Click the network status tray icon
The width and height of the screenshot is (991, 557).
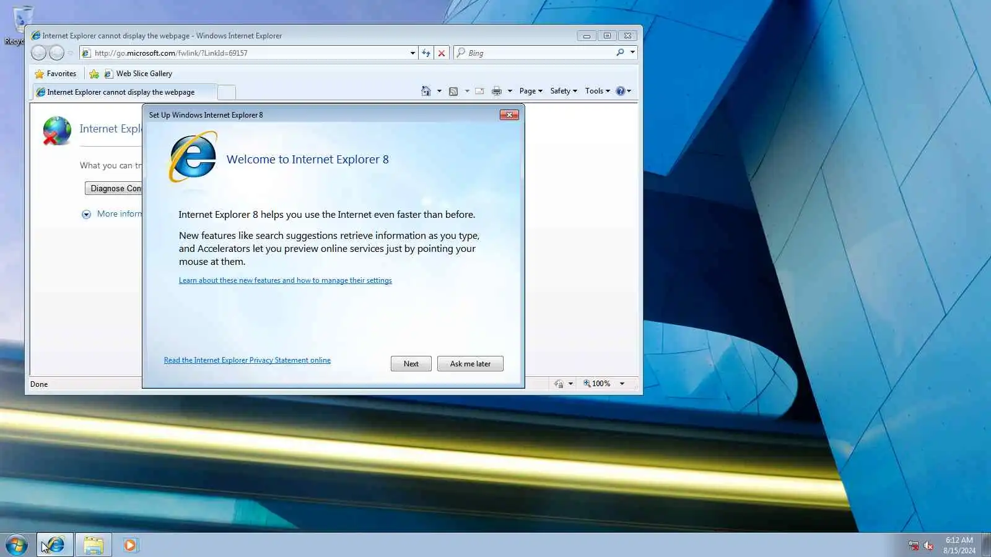pos(914,545)
